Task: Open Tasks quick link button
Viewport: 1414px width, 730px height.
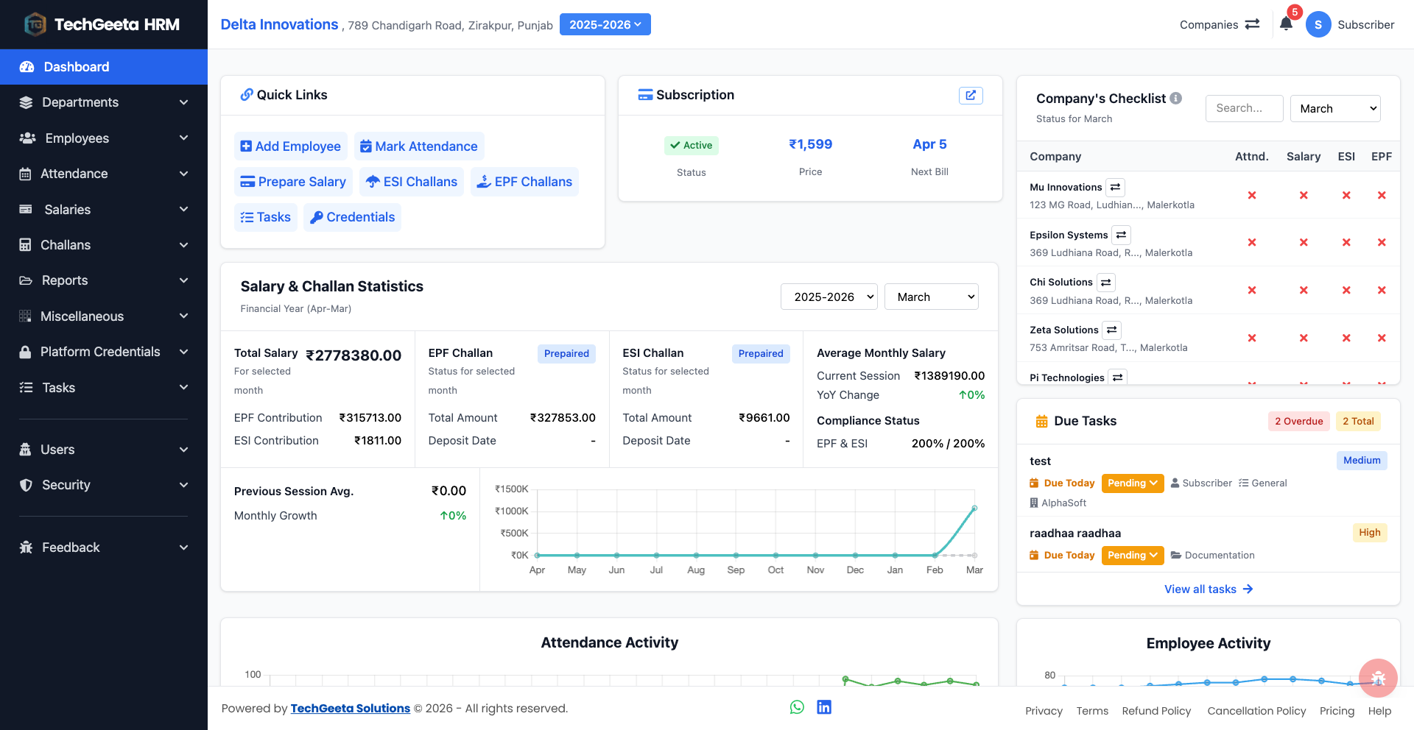Action: click(x=266, y=217)
